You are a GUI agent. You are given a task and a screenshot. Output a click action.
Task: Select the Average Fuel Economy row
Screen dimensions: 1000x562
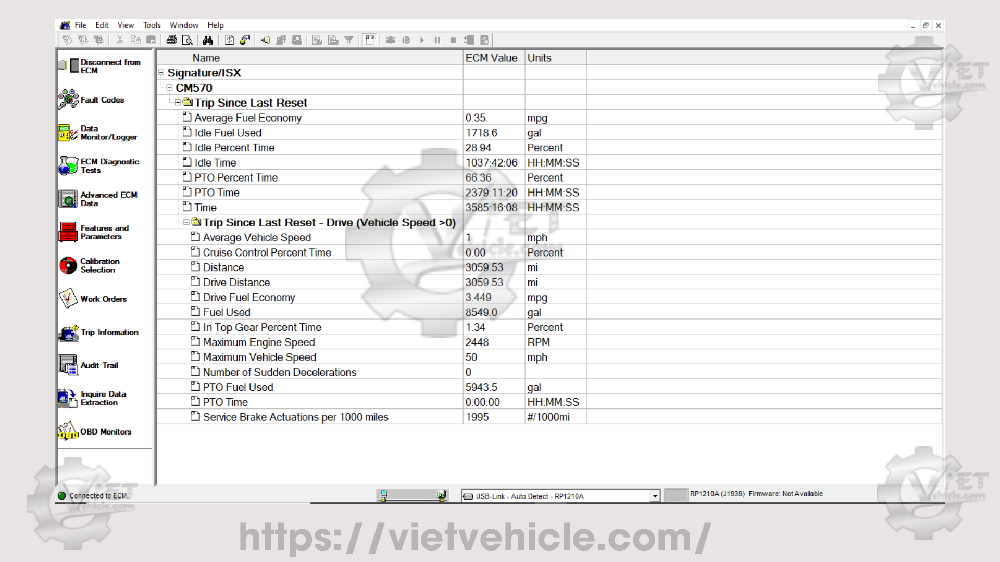pos(248,118)
